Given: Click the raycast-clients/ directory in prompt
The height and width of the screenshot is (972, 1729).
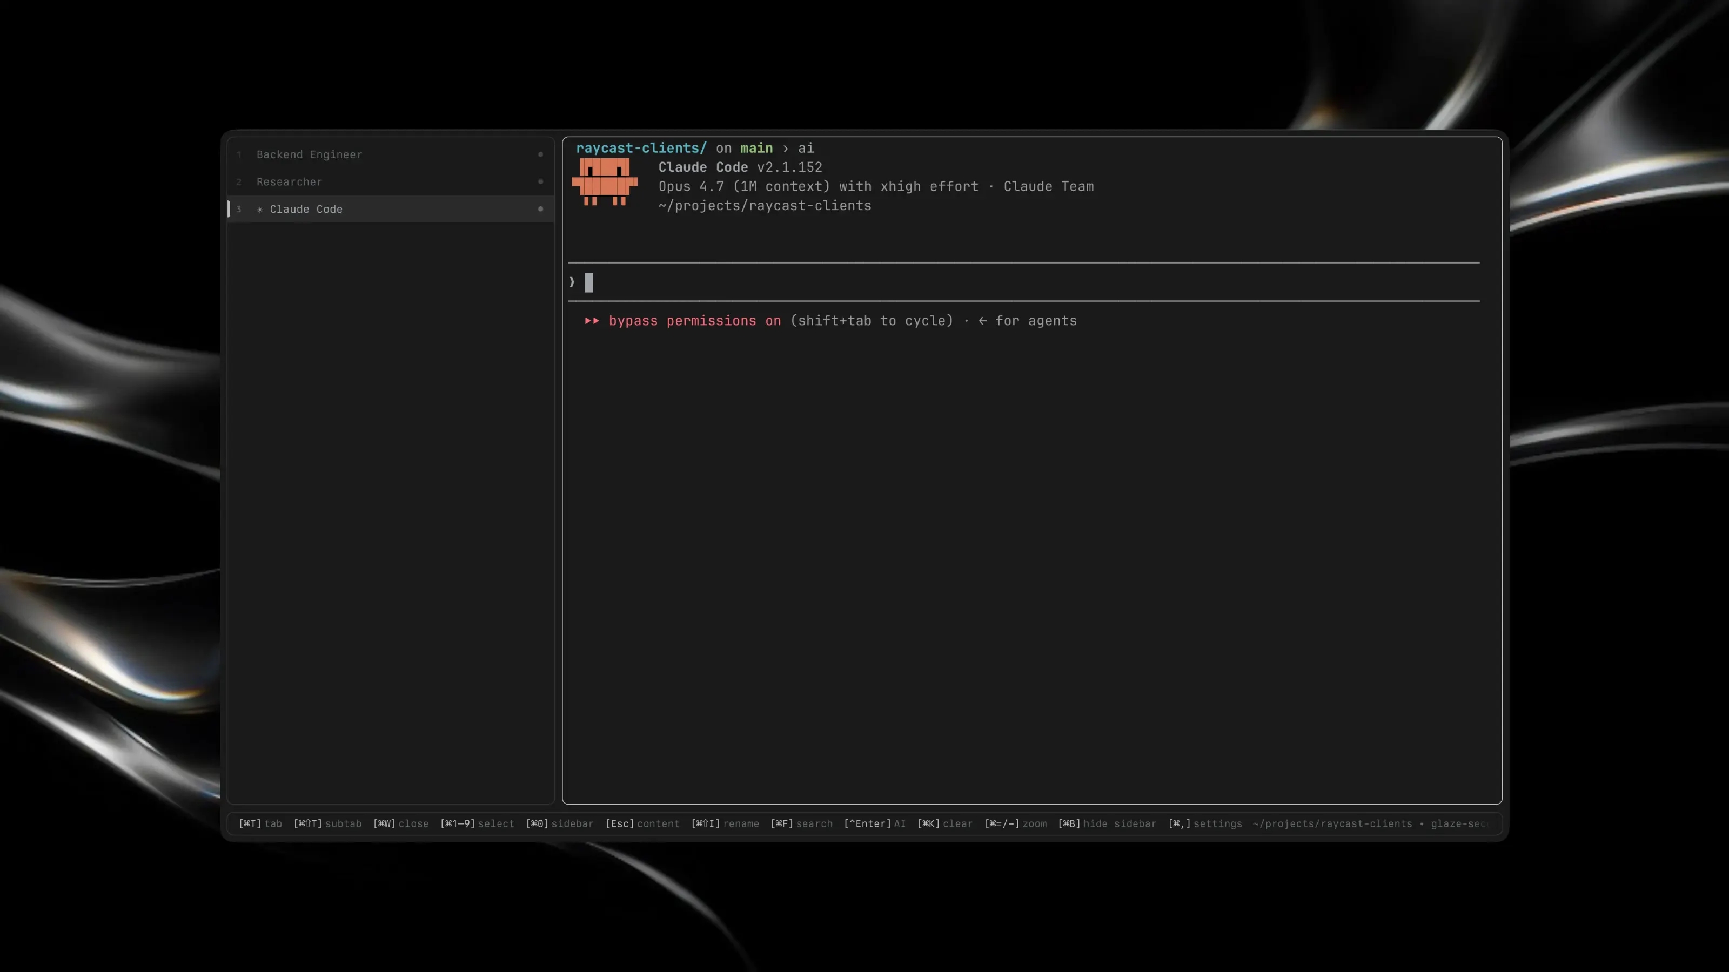Looking at the screenshot, I should pyautogui.click(x=641, y=148).
